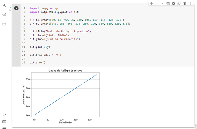The width and height of the screenshot is (197, 129).
Task: Click the plt.title code line
Action: [x=60, y=31]
